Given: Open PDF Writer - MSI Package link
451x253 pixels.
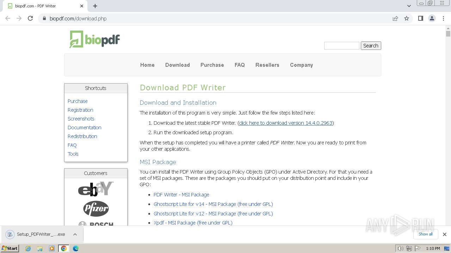Looking at the screenshot, I should coord(181,195).
